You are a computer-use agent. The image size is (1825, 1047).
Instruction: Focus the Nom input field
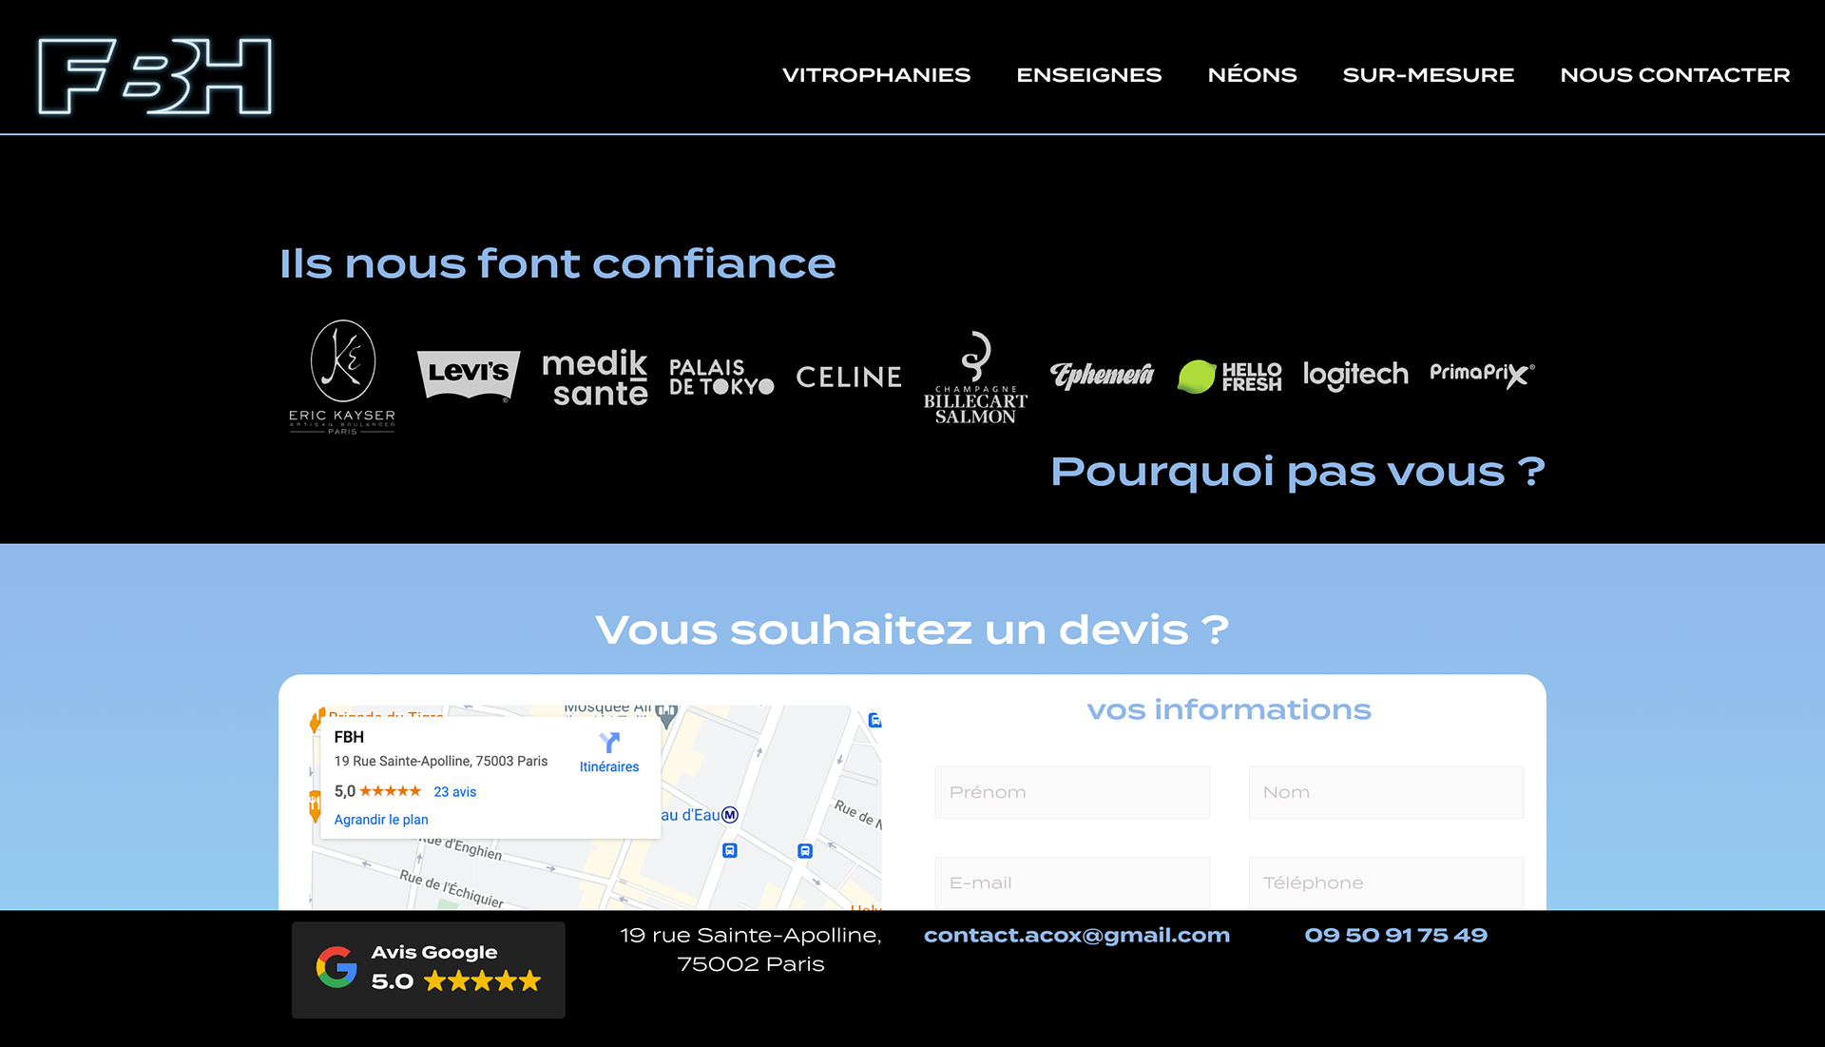click(1386, 792)
